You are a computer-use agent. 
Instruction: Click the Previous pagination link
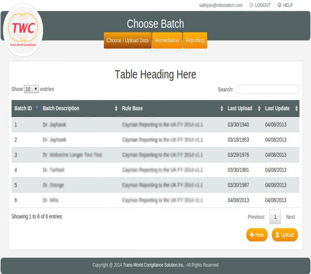(x=256, y=217)
